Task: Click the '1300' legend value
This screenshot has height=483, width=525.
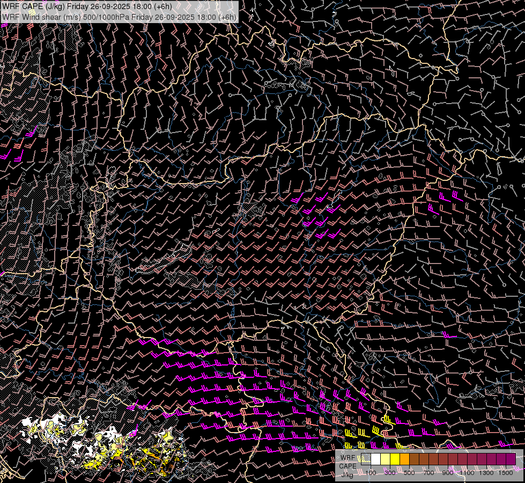Action: tap(486, 473)
